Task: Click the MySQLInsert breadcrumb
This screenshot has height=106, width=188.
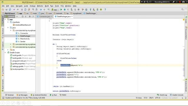Action: coord(9,13)
